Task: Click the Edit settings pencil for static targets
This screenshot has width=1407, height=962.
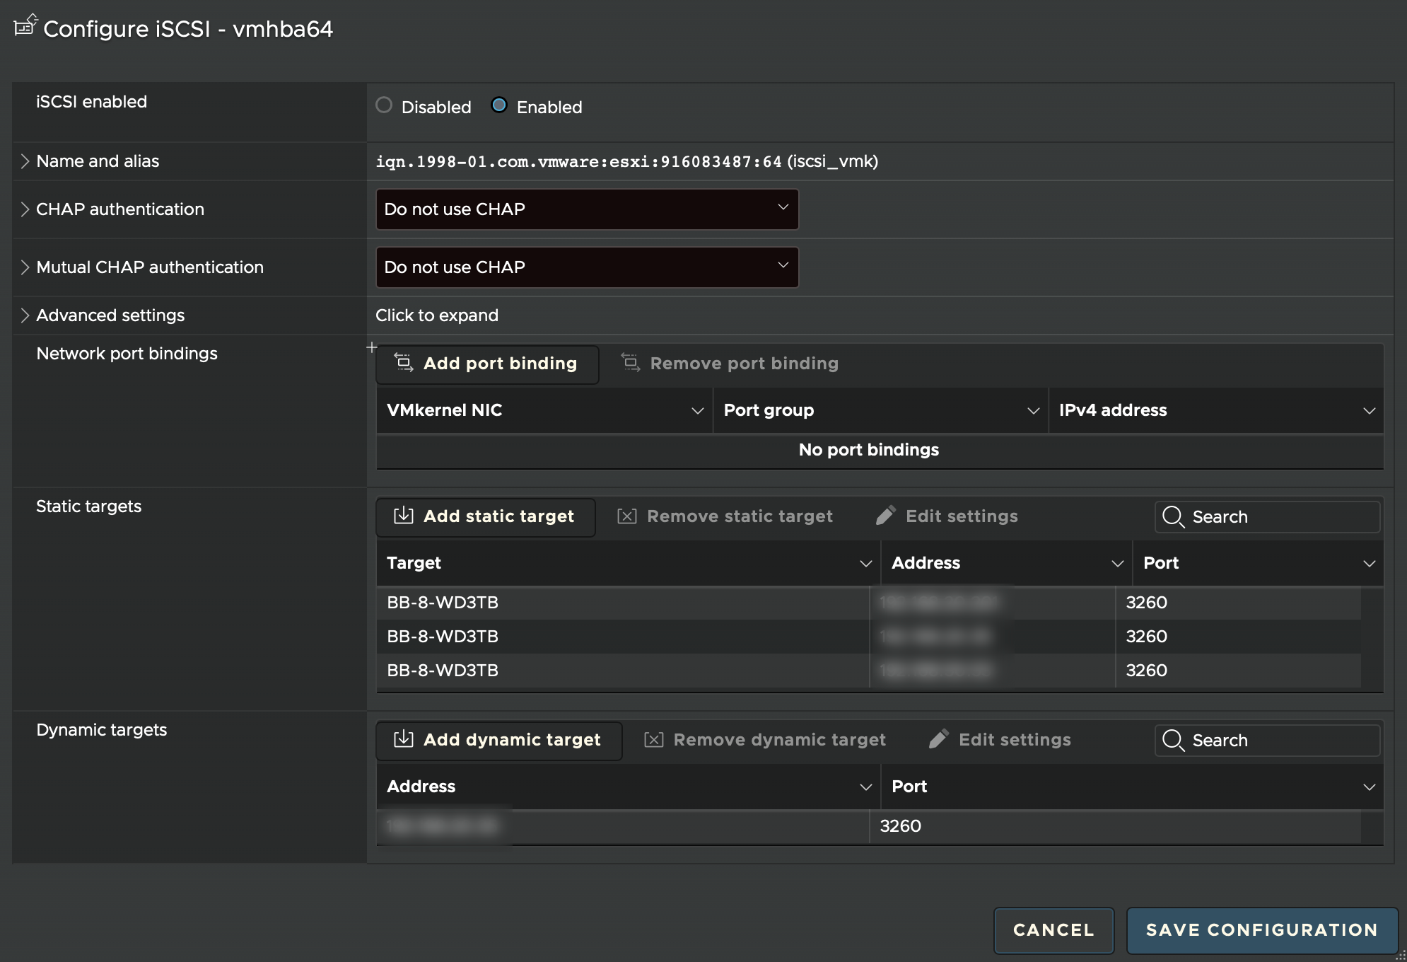Action: pyautogui.click(x=885, y=516)
